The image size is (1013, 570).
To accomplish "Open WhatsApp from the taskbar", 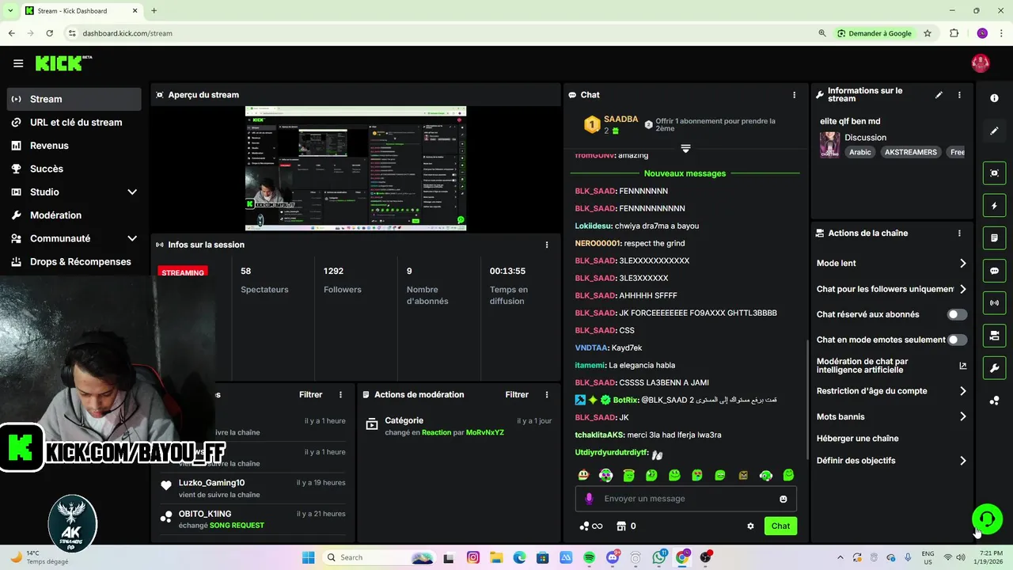I will [659, 557].
